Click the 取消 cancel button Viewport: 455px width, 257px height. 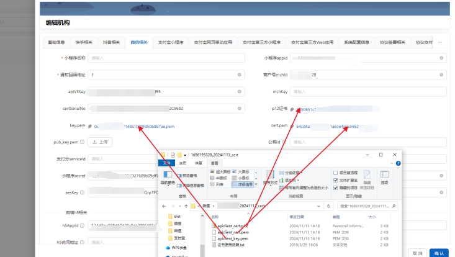click(418, 253)
